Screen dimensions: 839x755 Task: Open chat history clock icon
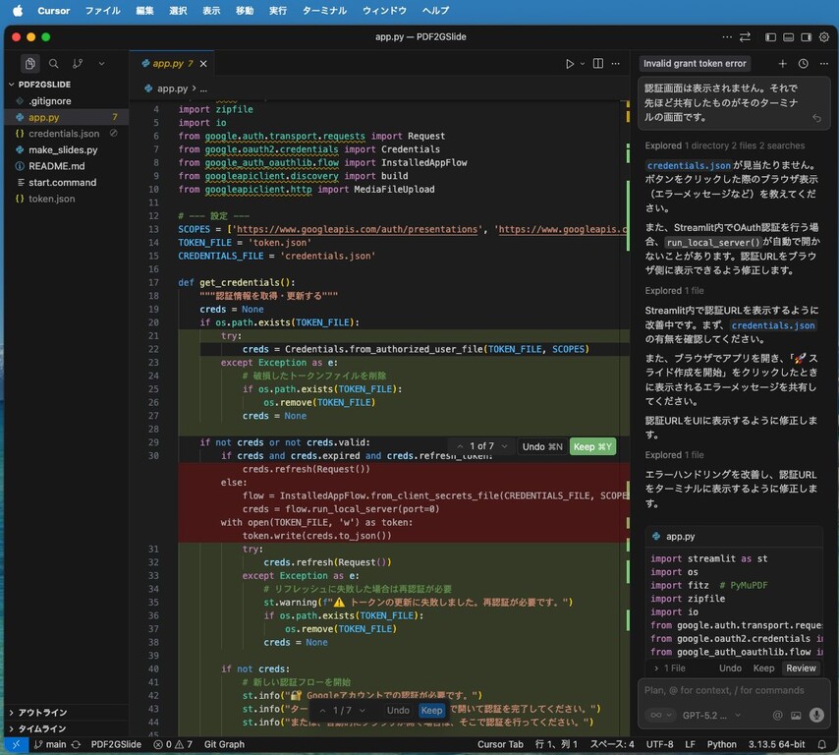click(x=803, y=63)
